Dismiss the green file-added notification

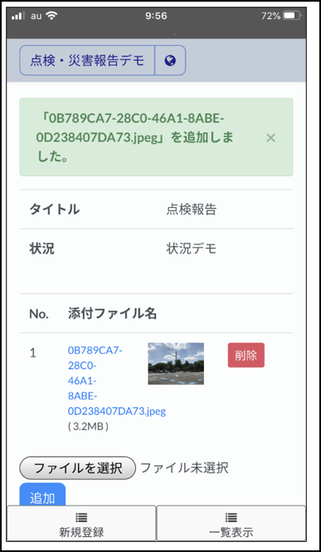tap(270, 138)
